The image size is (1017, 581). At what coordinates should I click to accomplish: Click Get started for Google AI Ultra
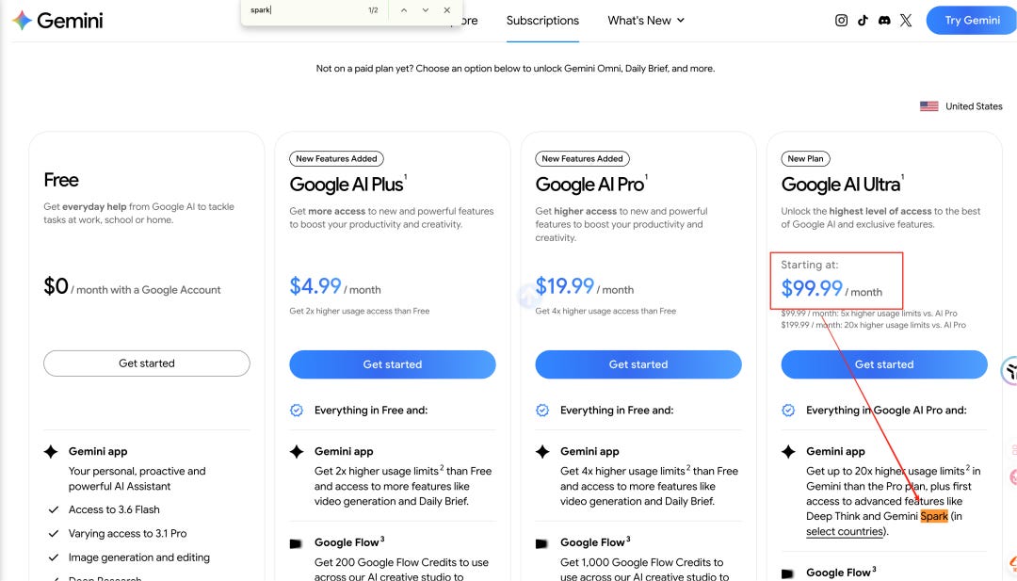(x=884, y=364)
